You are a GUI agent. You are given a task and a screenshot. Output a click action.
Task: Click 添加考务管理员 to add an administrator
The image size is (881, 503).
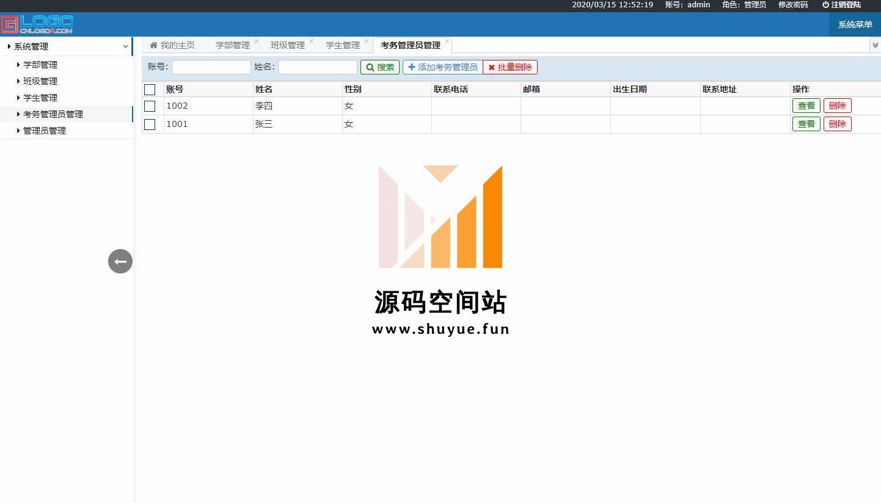[442, 67]
